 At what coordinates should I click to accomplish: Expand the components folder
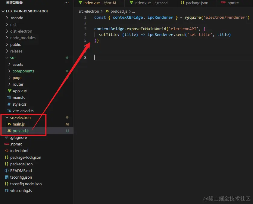point(9,71)
